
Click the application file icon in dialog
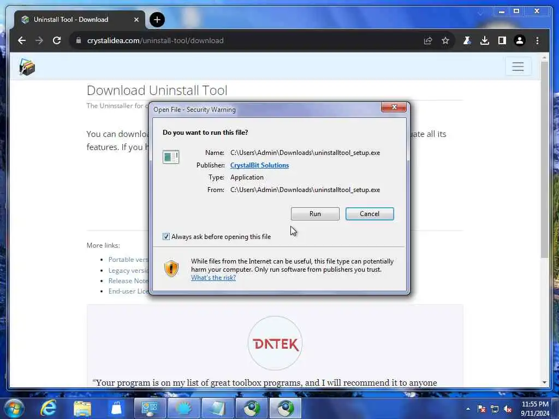[171, 157]
